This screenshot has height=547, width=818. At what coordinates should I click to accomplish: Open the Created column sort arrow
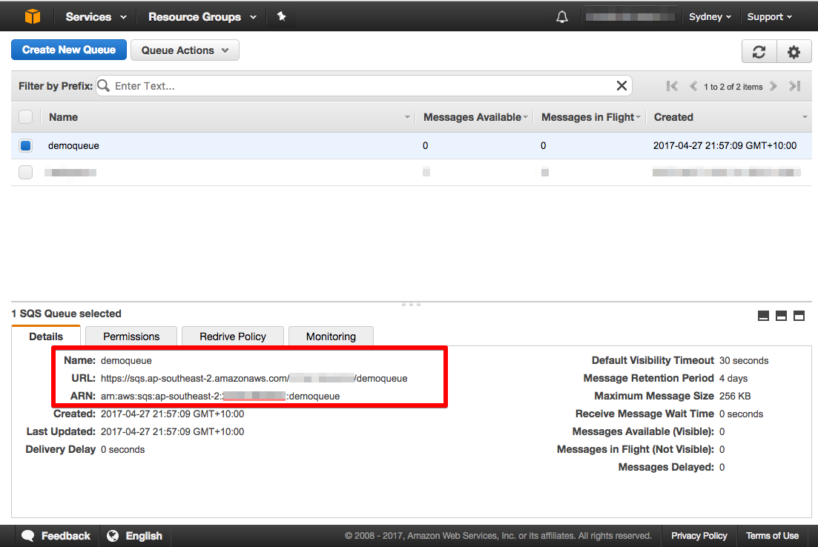pos(805,117)
